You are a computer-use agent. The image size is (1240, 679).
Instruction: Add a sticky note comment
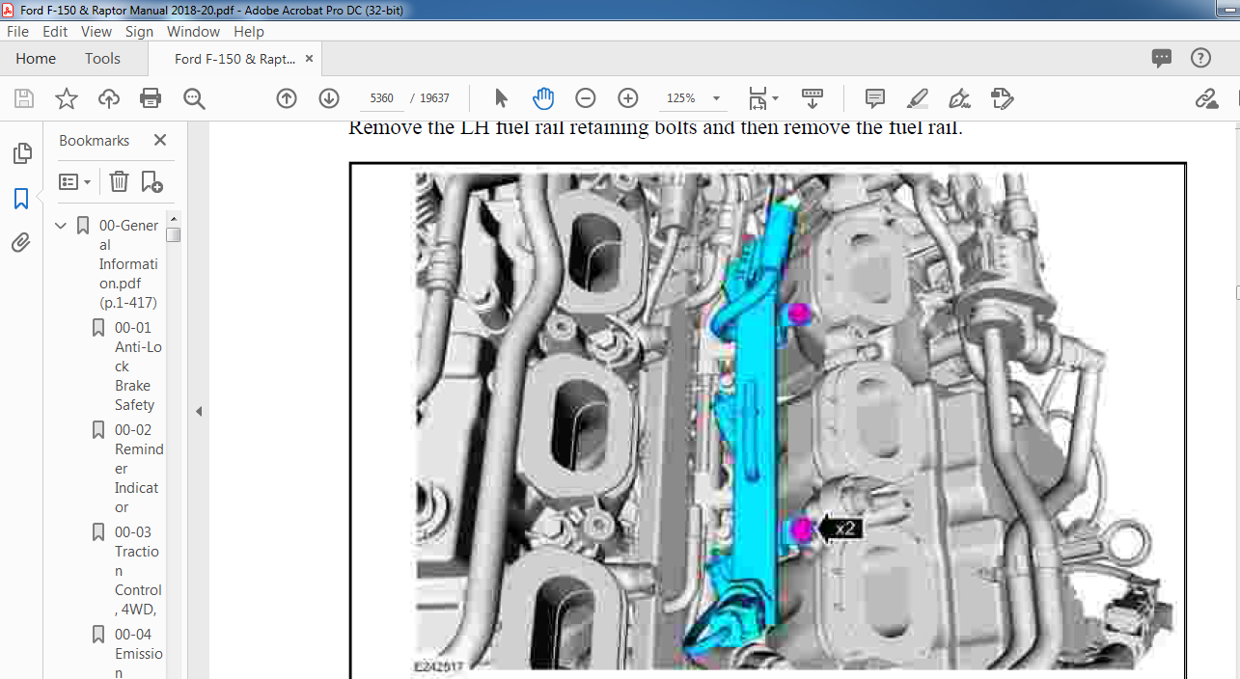(x=875, y=98)
